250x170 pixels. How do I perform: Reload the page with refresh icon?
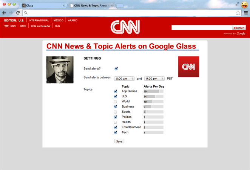pos(18,13)
